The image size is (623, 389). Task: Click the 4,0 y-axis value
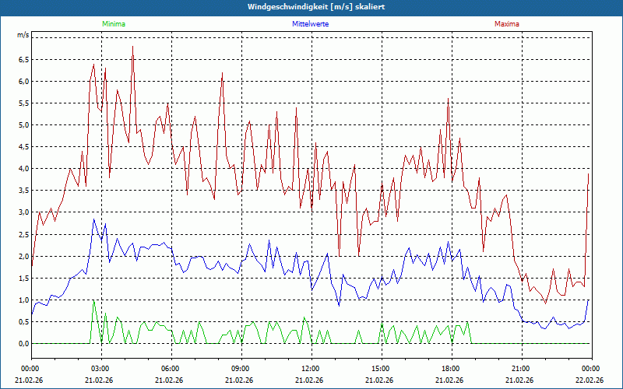(24, 169)
